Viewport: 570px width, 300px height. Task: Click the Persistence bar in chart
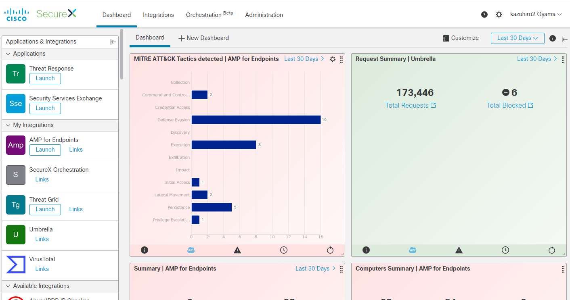pyautogui.click(x=212, y=207)
